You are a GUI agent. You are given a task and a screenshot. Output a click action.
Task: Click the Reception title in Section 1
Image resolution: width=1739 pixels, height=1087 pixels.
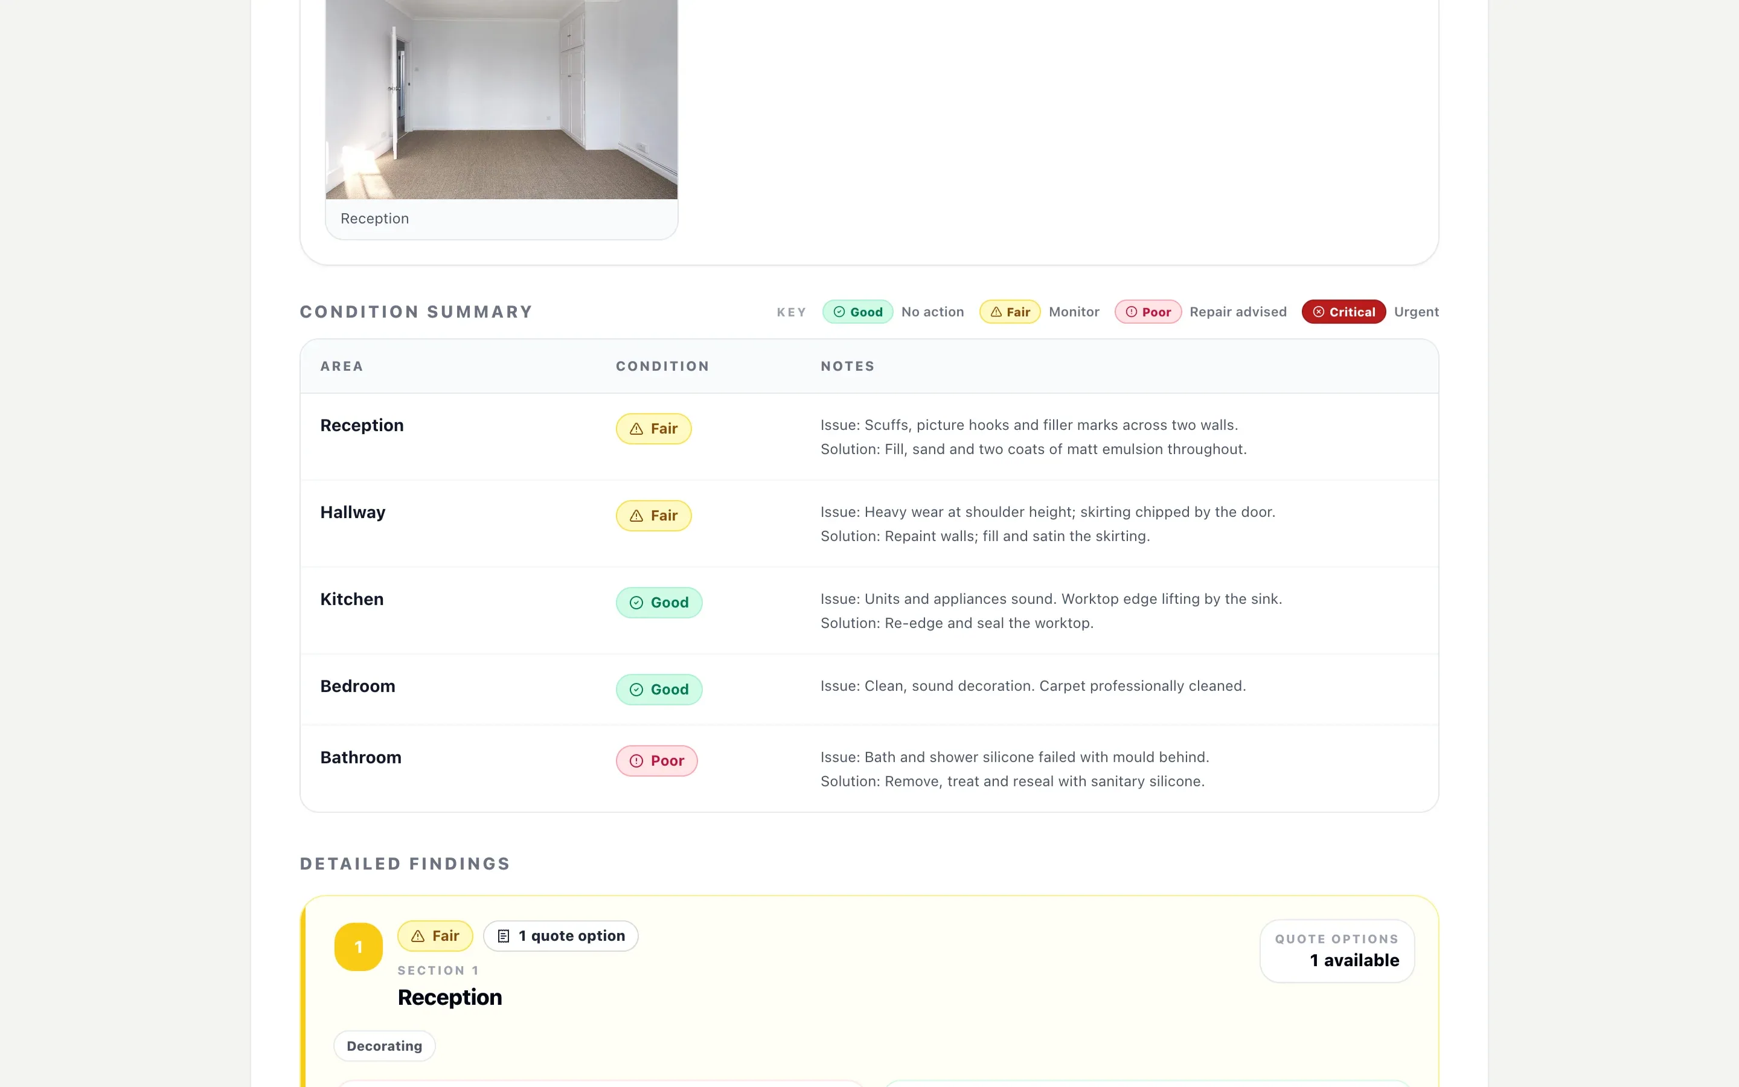[x=450, y=998]
